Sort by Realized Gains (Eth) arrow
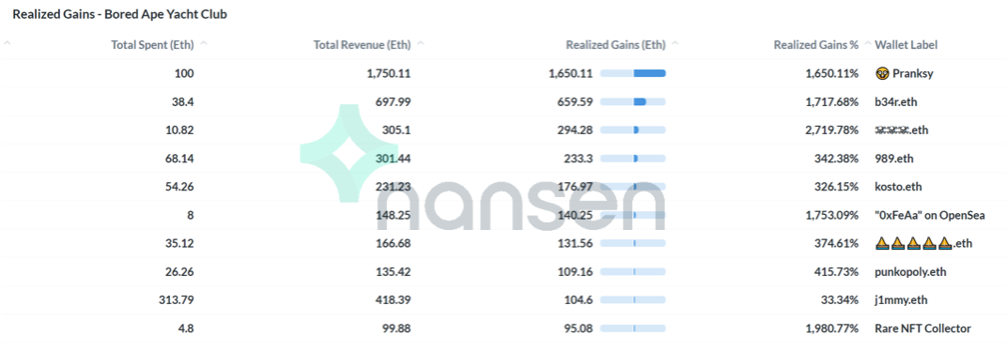 675,43
